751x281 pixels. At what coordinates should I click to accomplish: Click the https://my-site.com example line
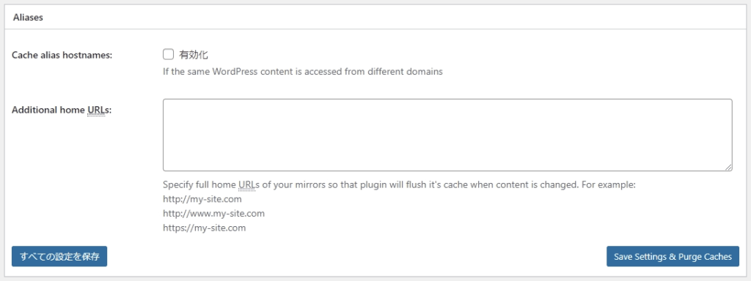pyautogui.click(x=205, y=228)
